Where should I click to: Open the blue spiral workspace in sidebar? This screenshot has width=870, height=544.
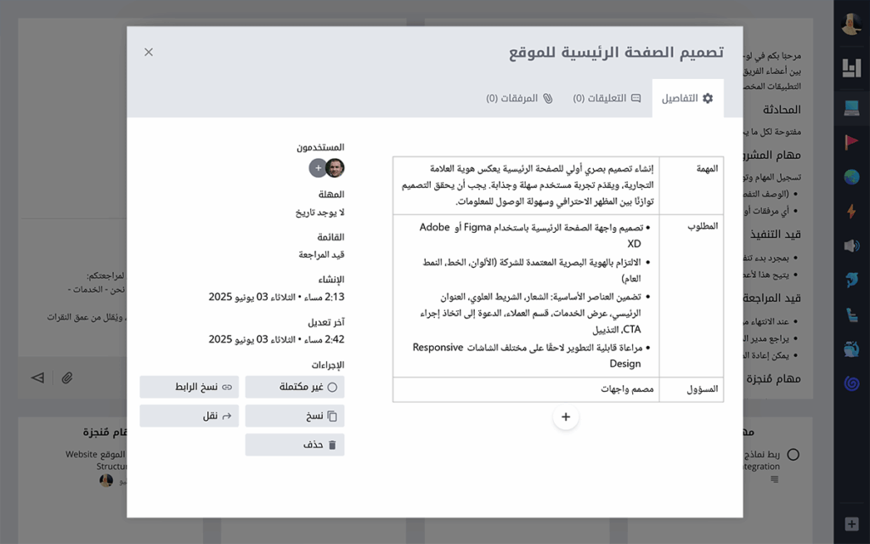click(x=851, y=383)
